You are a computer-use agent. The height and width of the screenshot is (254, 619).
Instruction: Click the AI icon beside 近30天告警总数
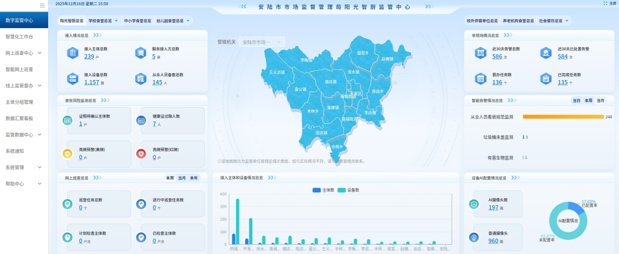click(x=480, y=53)
